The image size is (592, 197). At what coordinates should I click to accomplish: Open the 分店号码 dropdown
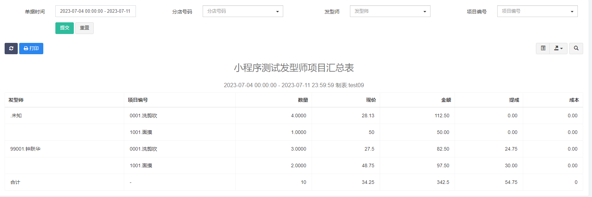pos(243,11)
